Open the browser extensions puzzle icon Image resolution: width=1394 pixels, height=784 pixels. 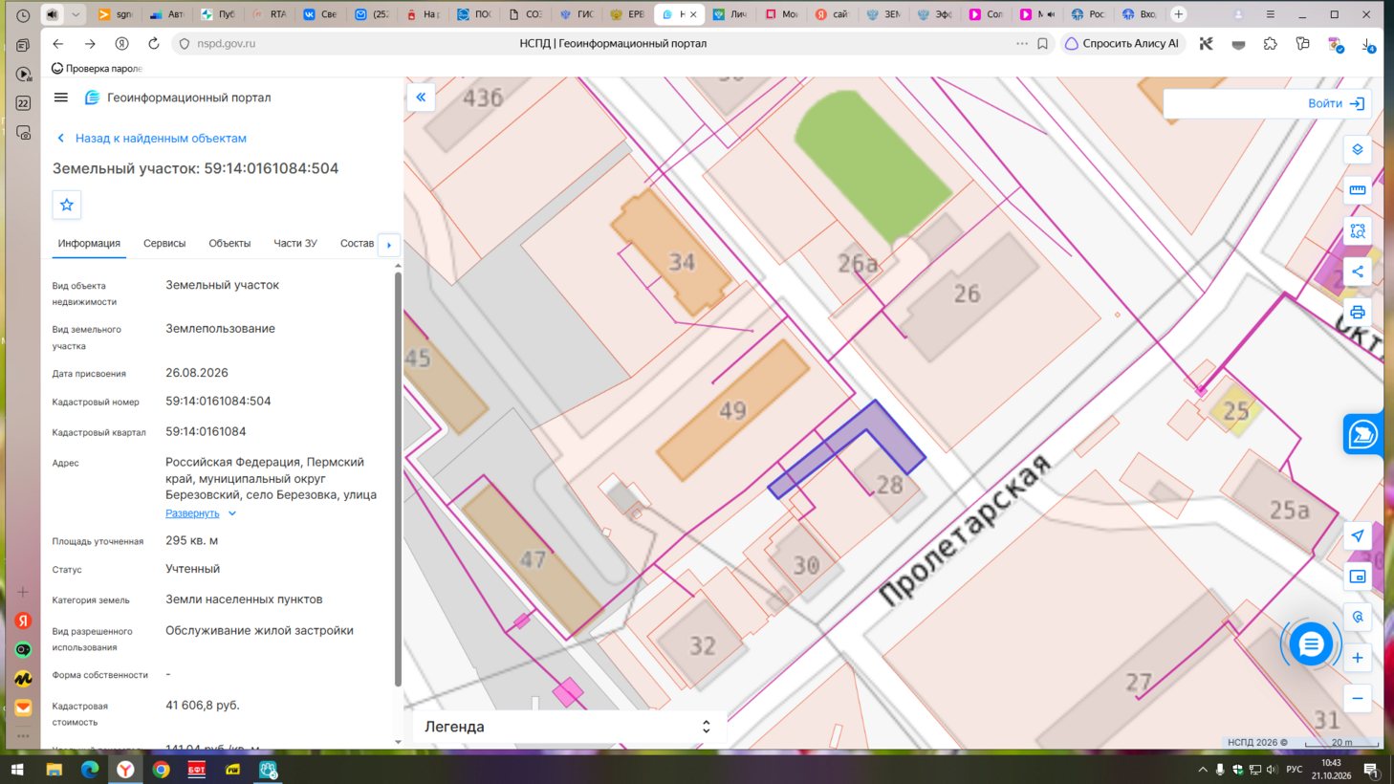(x=1270, y=43)
